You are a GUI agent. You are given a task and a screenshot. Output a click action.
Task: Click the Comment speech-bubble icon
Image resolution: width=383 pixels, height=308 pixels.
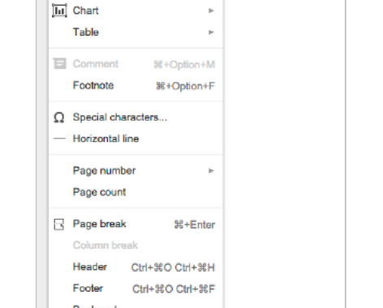(x=59, y=64)
